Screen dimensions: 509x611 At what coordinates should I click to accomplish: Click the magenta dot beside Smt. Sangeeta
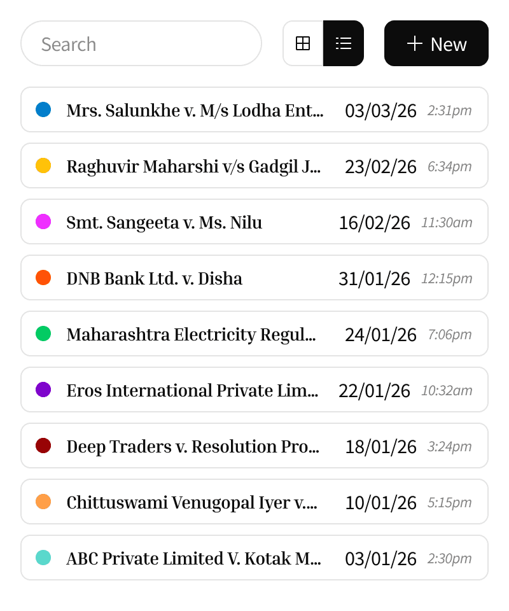pyautogui.click(x=43, y=221)
